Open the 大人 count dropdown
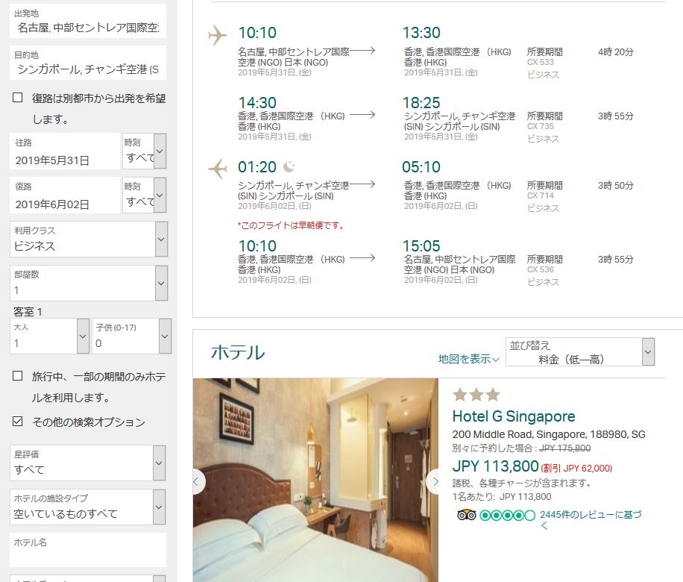683x582 pixels. point(49,336)
